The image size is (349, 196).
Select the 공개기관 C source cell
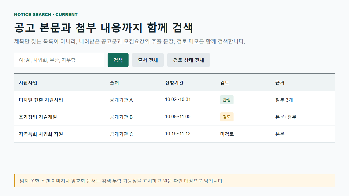coord(121,134)
